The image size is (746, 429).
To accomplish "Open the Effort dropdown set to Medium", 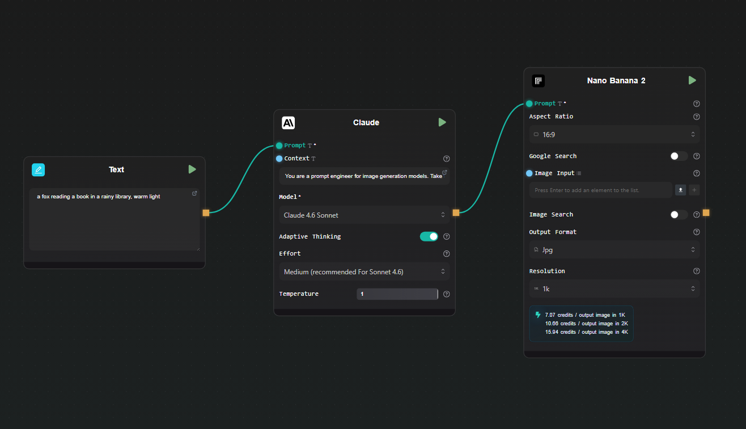I will 363,271.
